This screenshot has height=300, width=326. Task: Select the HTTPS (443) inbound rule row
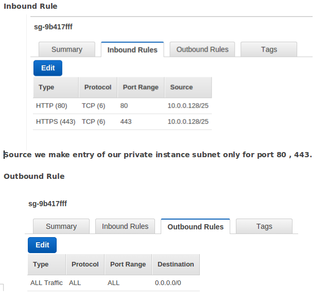click(x=123, y=122)
